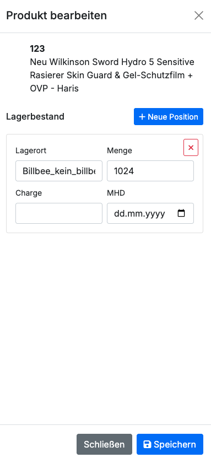211x463 pixels.
Task: Save changes with Speichern button
Action: tap(170, 444)
